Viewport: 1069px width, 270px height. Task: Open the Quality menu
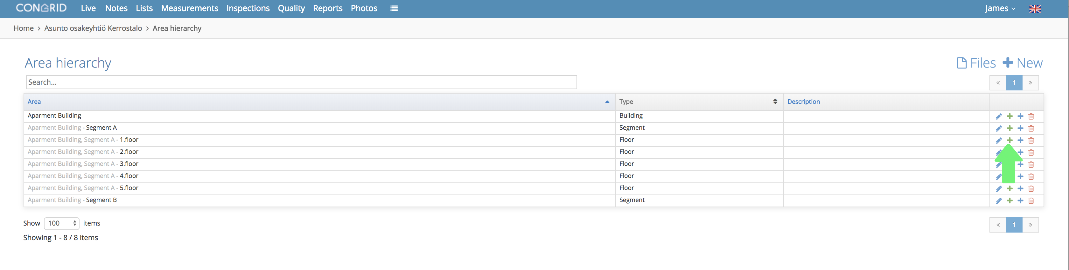[291, 8]
